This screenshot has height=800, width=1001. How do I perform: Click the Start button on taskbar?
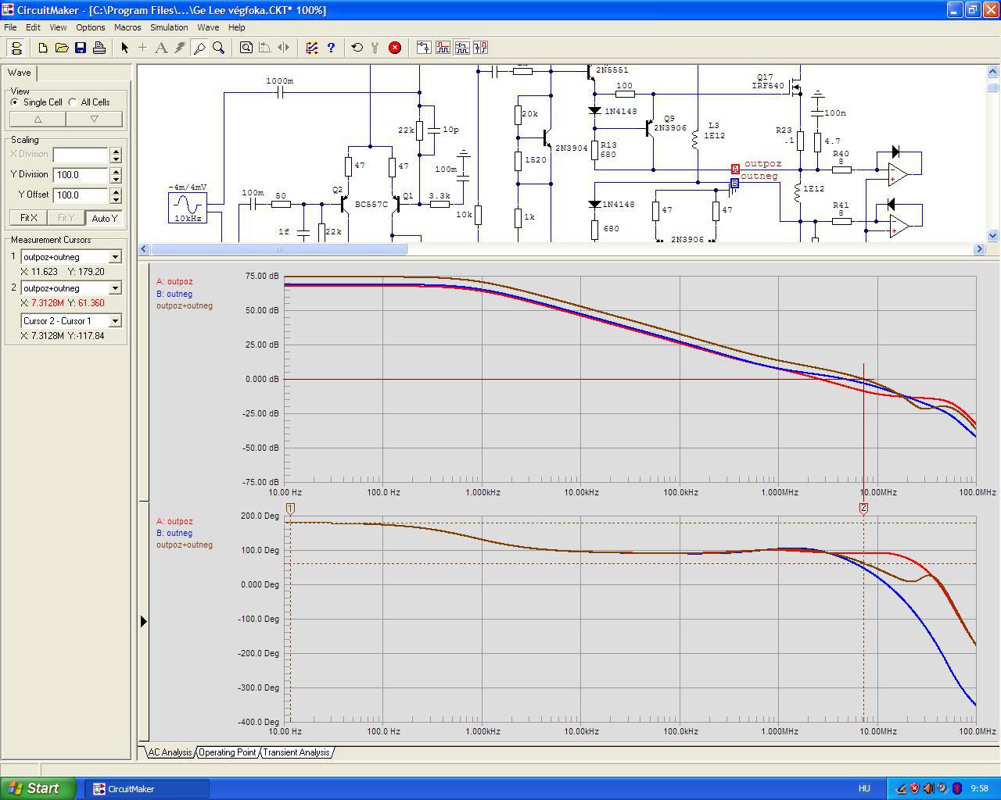[38, 788]
